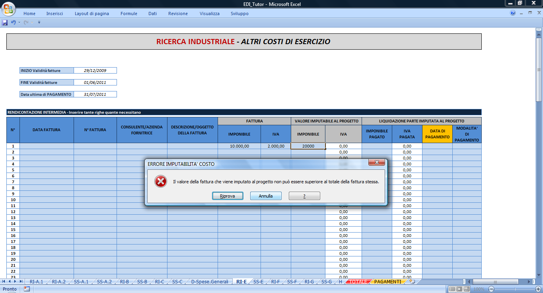Viewport: 543px width, 293px height.
Task: Close the ERRORE IMPUTABILITA' COSTO dialog
Action: click(376, 162)
